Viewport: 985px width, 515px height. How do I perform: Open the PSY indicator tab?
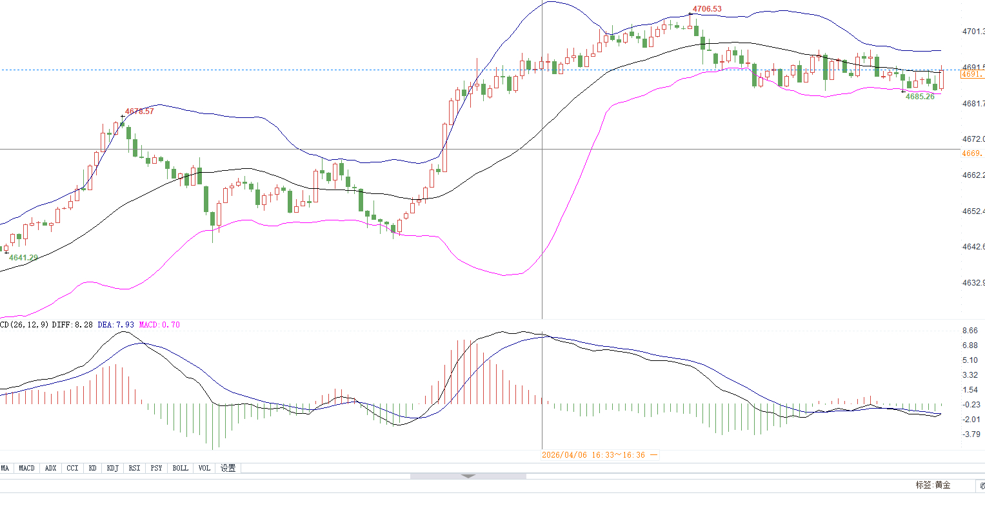[x=156, y=468]
